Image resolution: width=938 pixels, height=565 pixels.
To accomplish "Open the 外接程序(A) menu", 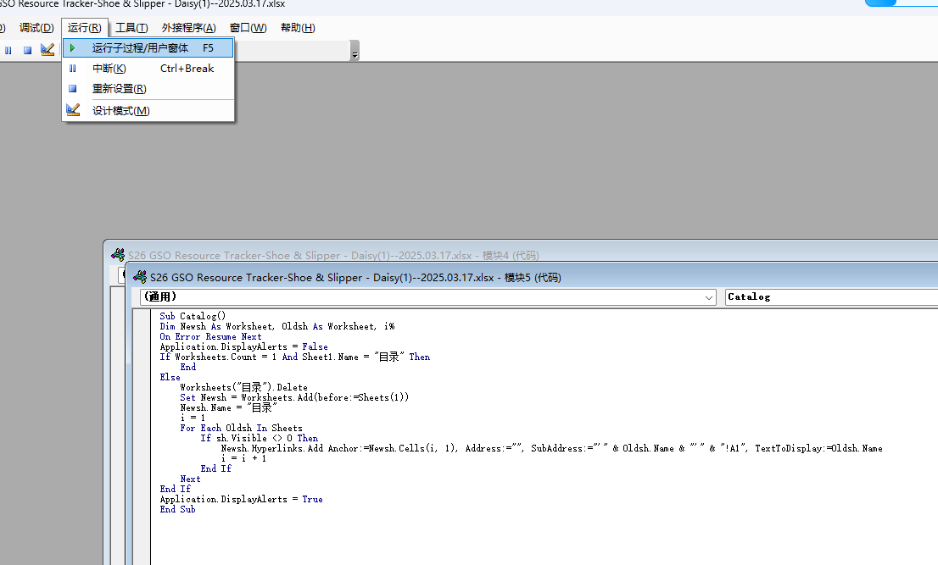I will (x=188, y=27).
